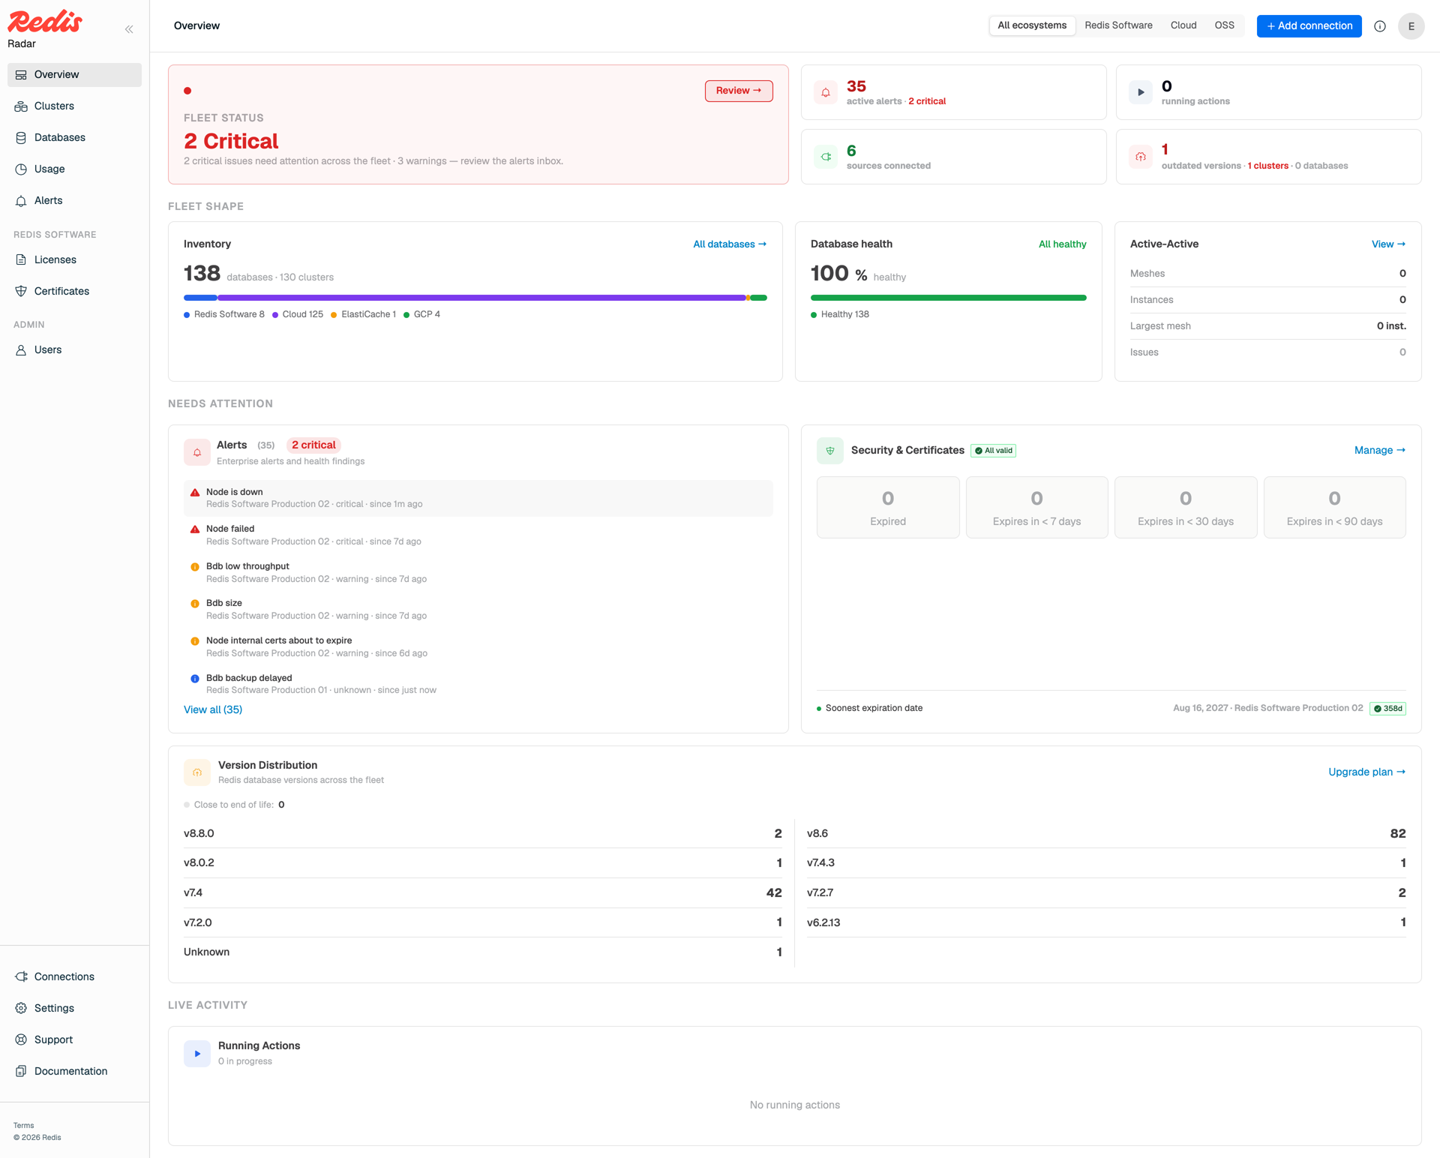Collapse the sidebar with the double-chevron icon
1440x1158 pixels.
129,29
